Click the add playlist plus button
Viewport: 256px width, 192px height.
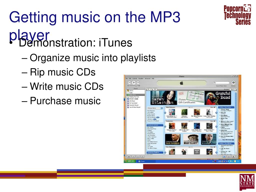tap(129, 157)
